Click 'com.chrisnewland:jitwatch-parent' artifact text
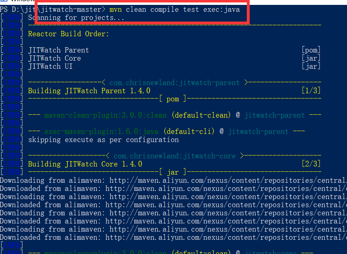The height and width of the screenshot is (254, 347). (175, 83)
